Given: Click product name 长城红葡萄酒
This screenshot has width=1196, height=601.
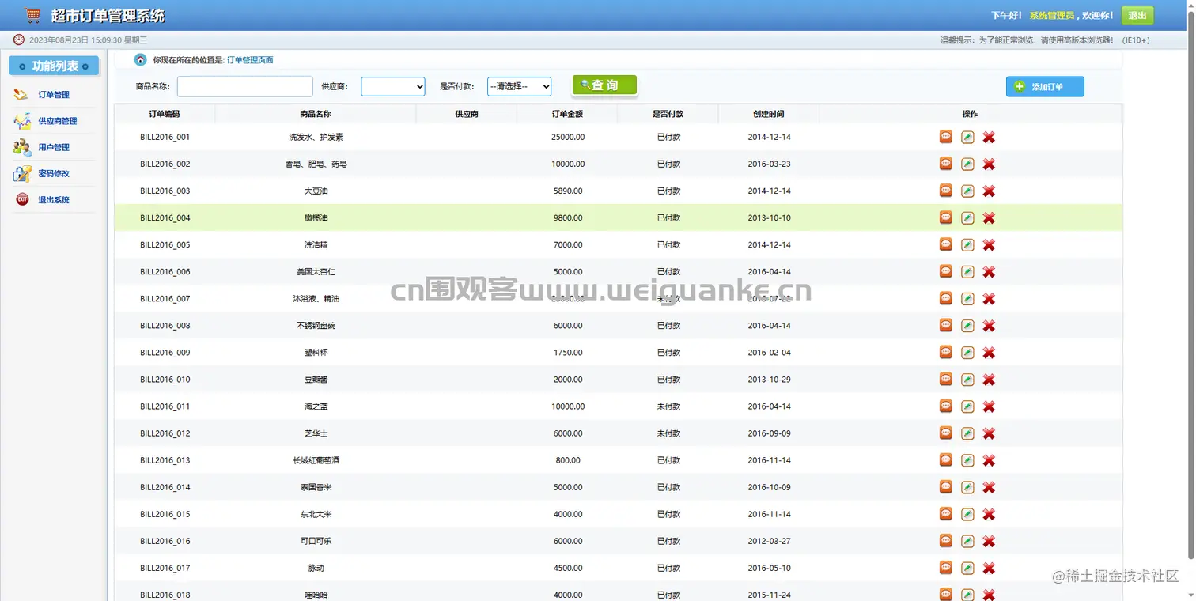Looking at the screenshot, I should pos(316,460).
